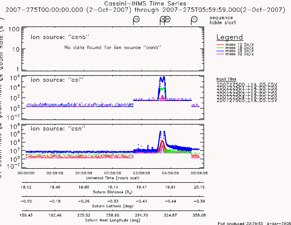Select sequence table marker 11
The height and width of the screenshot is (225, 291).
[x=194, y=19]
